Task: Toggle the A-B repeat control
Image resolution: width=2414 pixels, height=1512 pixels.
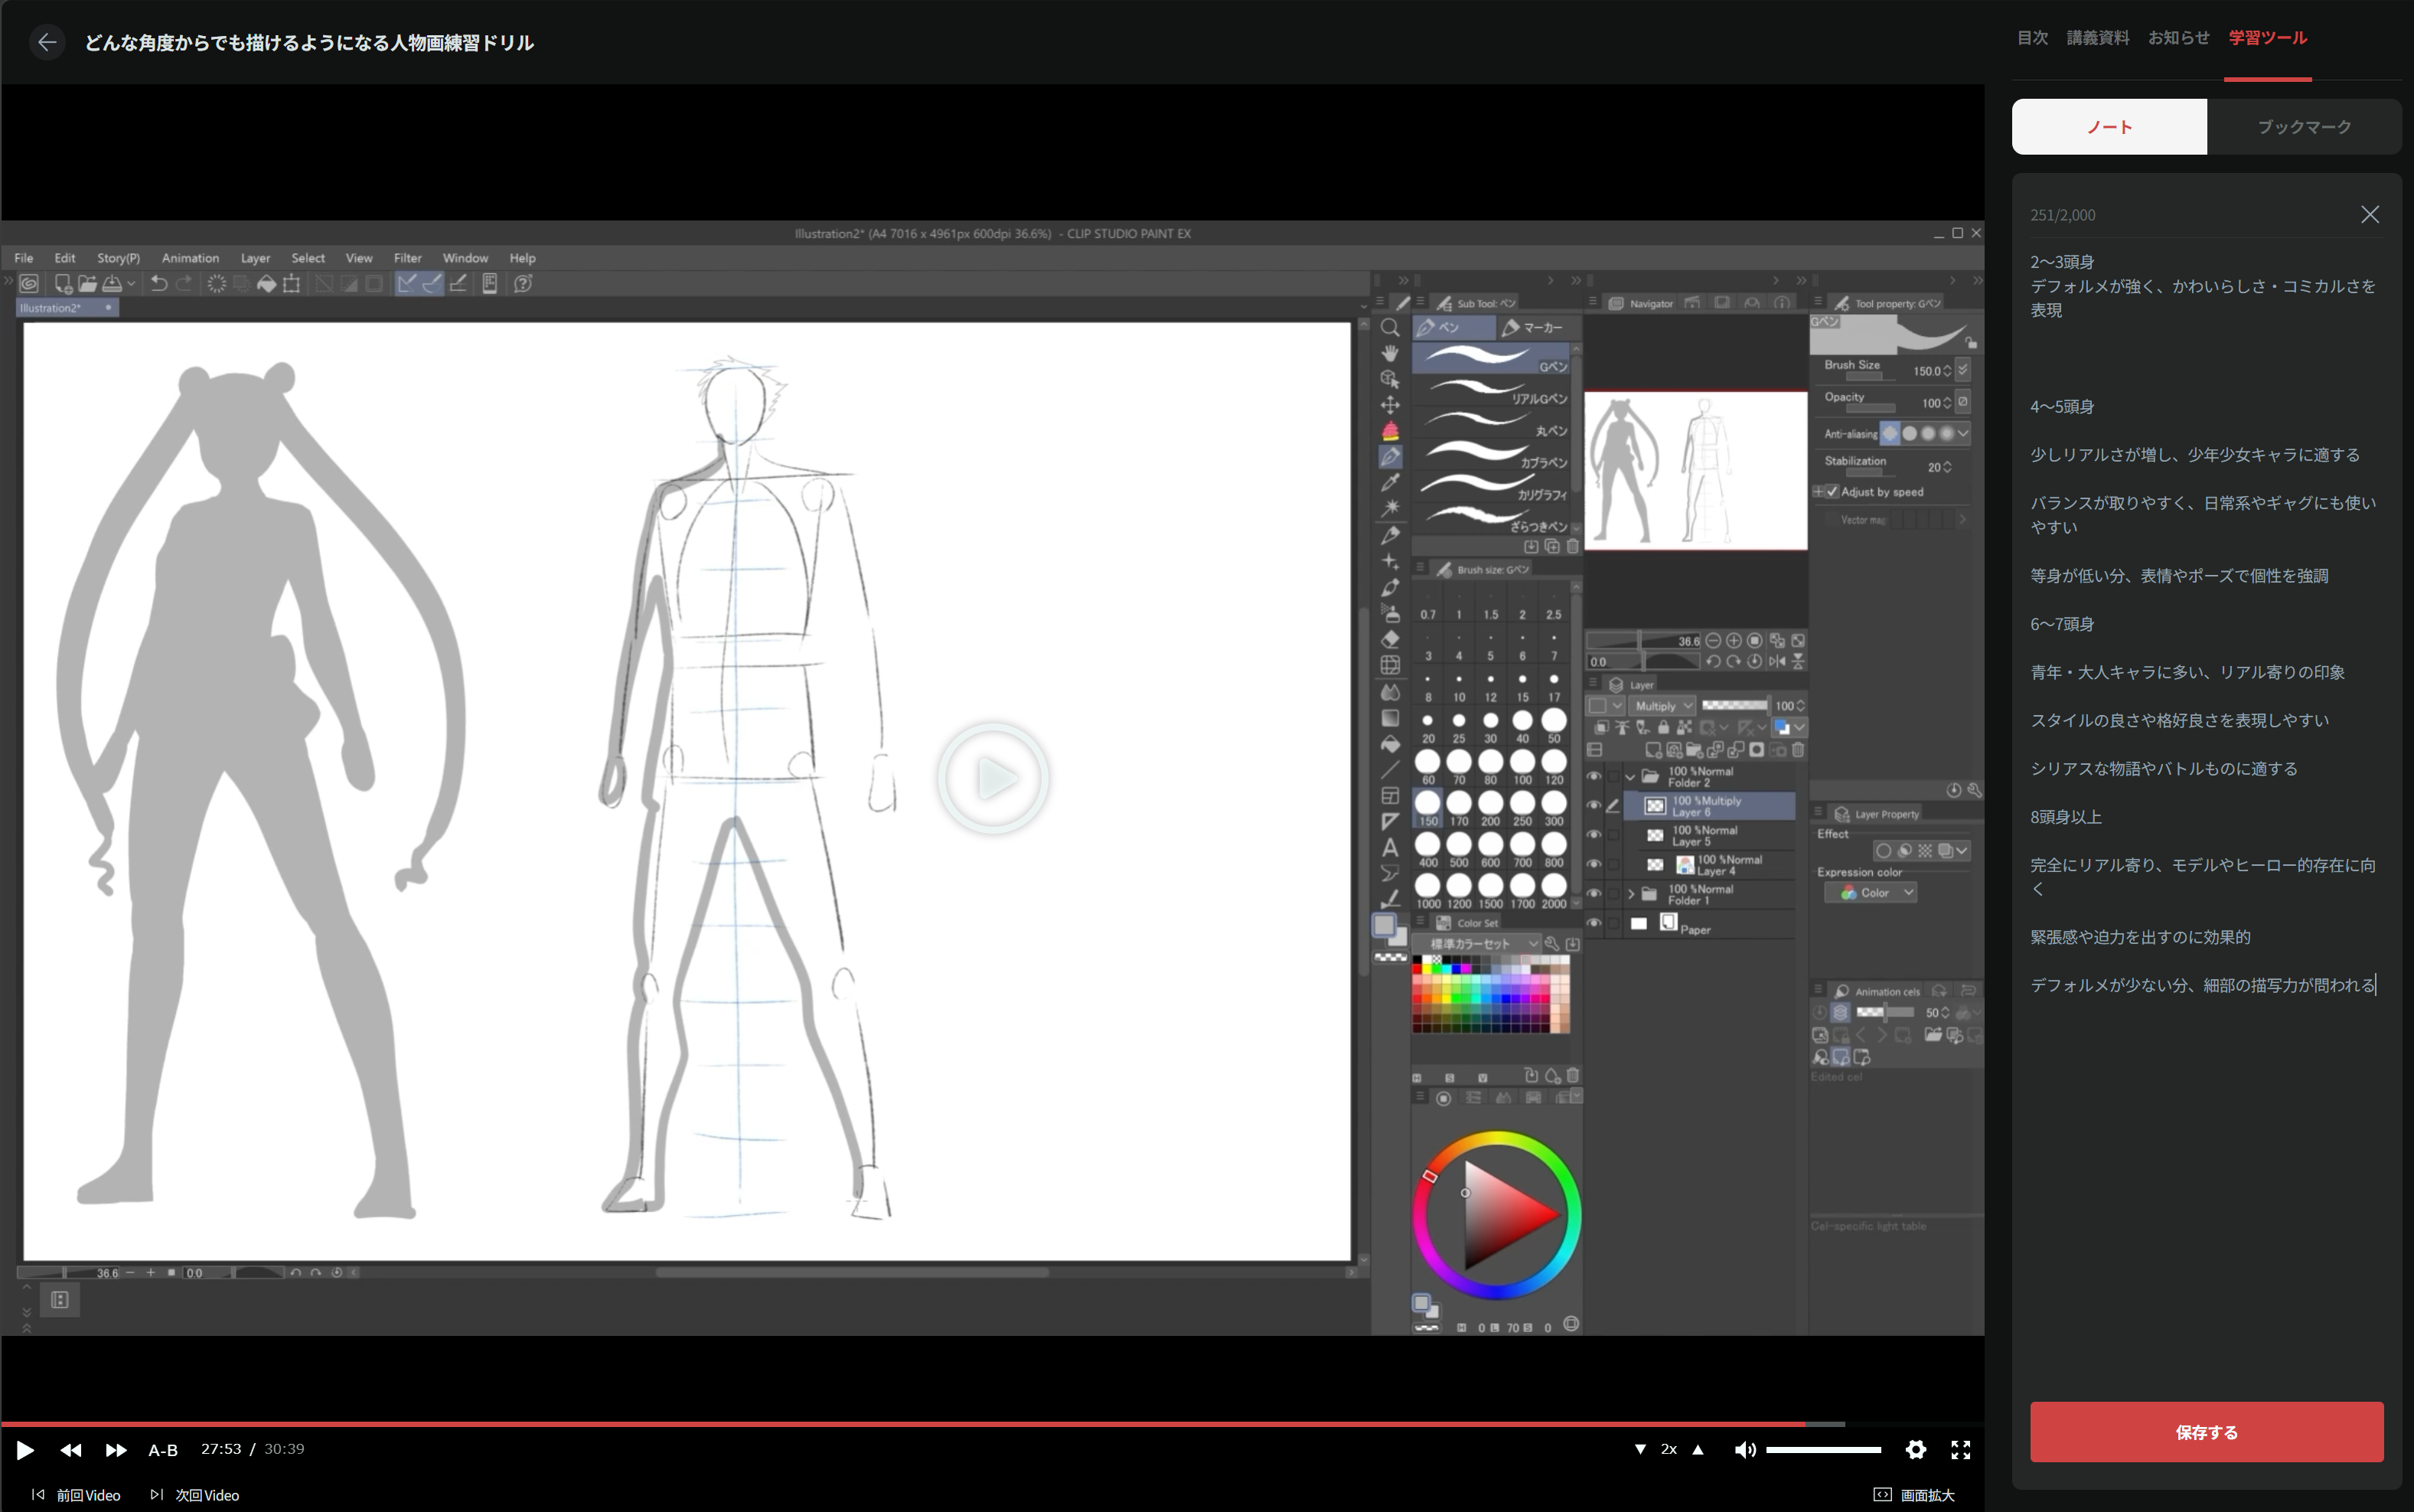Action: [x=163, y=1450]
